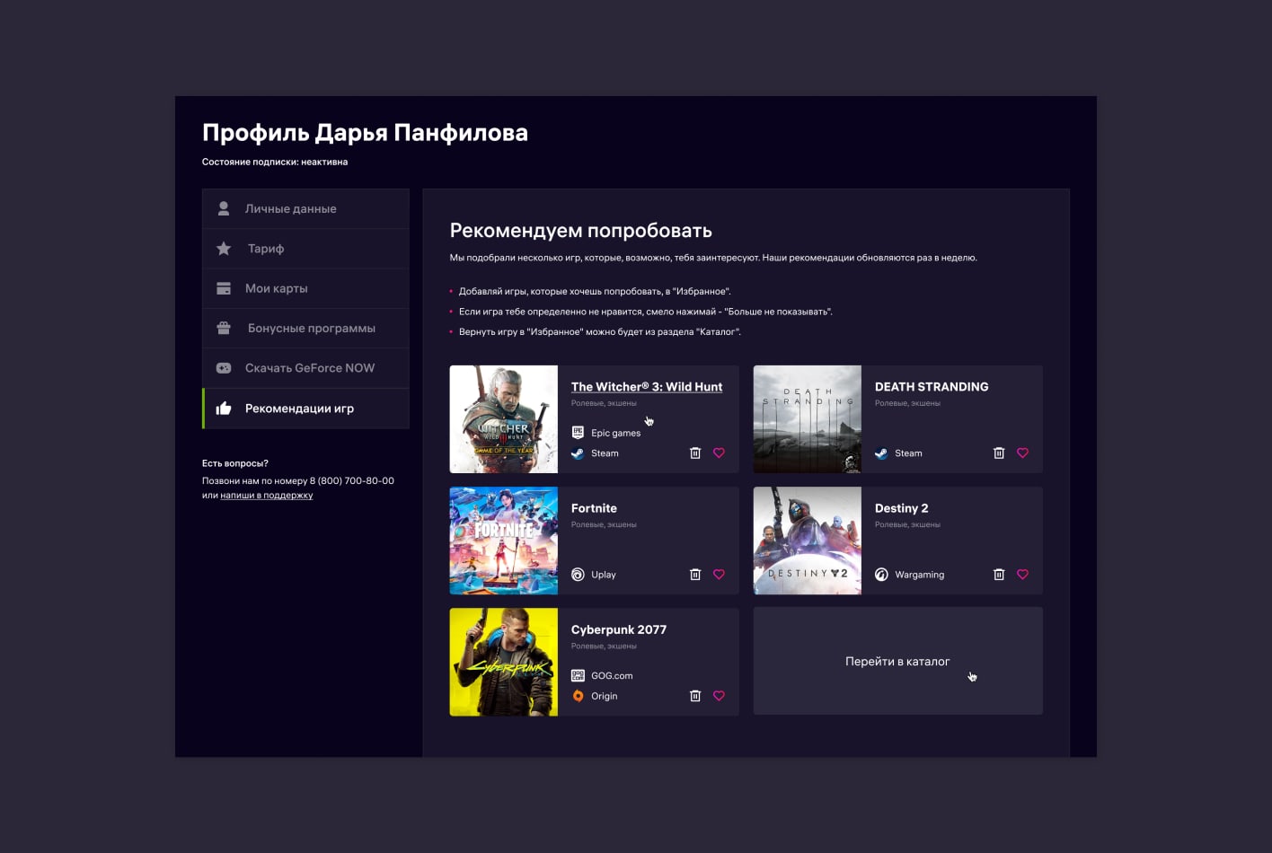The width and height of the screenshot is (1272, 853).
Task: Click Uplay store label
Action: 604,575
